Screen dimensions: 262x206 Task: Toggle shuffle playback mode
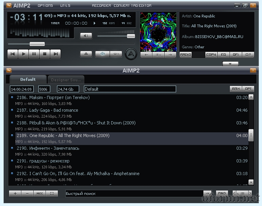tap(103, 54)
